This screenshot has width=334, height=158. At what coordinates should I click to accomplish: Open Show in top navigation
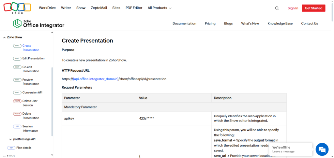81,8
